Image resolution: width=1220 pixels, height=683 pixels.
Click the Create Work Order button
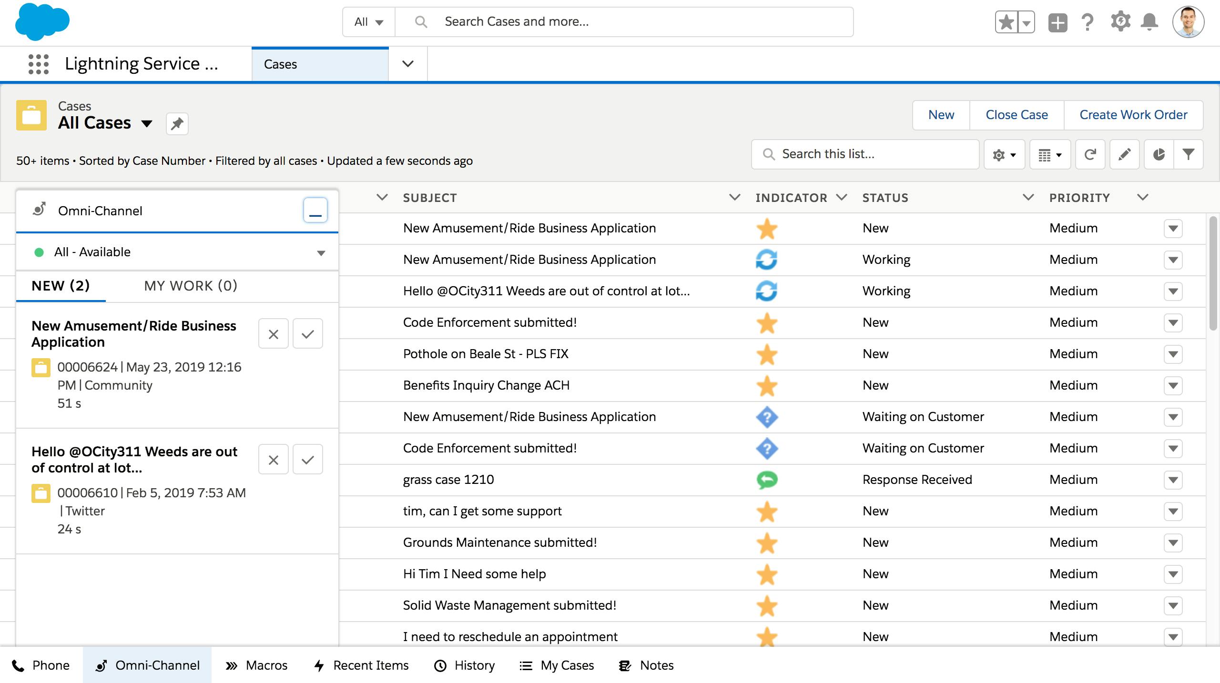[x=1133, y=115]
